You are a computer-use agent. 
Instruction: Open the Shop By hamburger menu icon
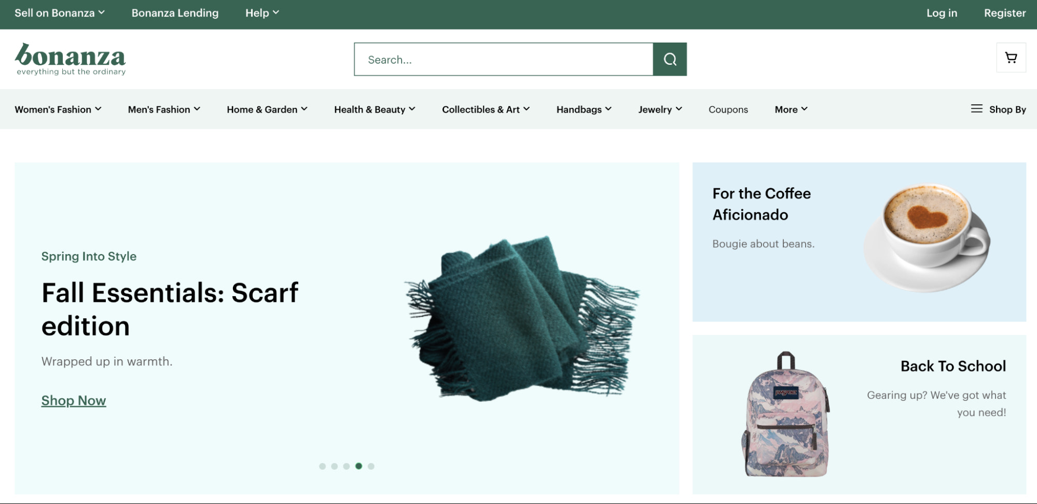(976, 109)
